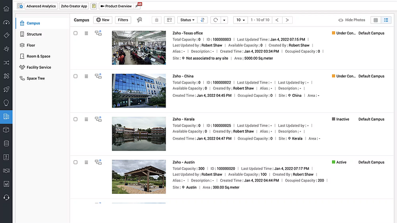397x223 pixels.
Task: Open hierarchy icon for Zoho - Austin row
Action: 98,162
